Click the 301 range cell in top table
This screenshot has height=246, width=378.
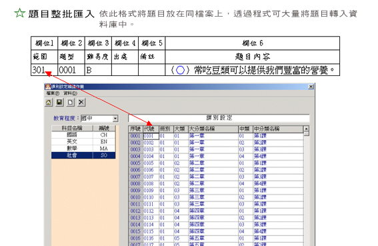click(x=45, y=70)
